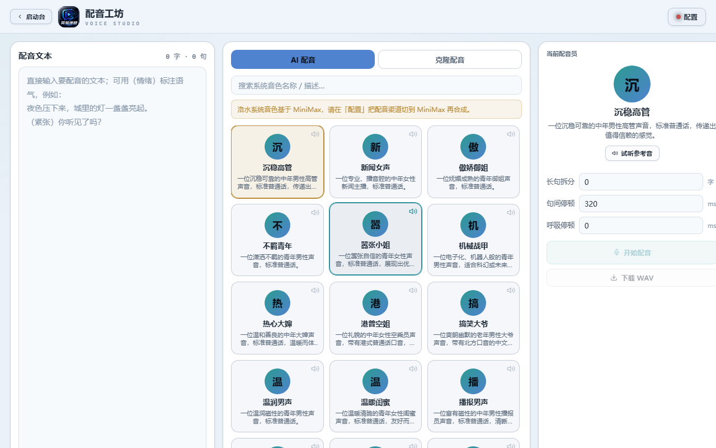Select the 傲娇御姐 voice title
Image resolution: width=716 pixels, height=448 pixels.
point(473,167)
